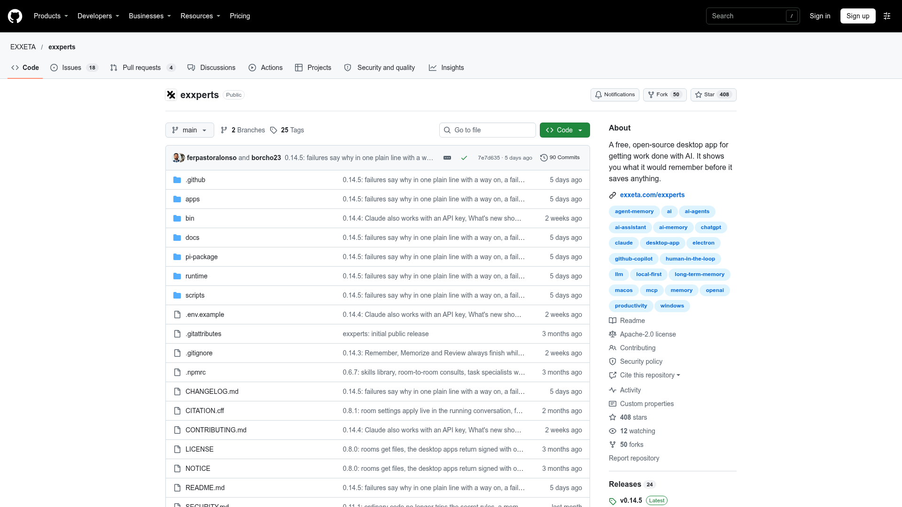Switch to the Issues tab
Screen dimensions: 902x507
[74, 68]
